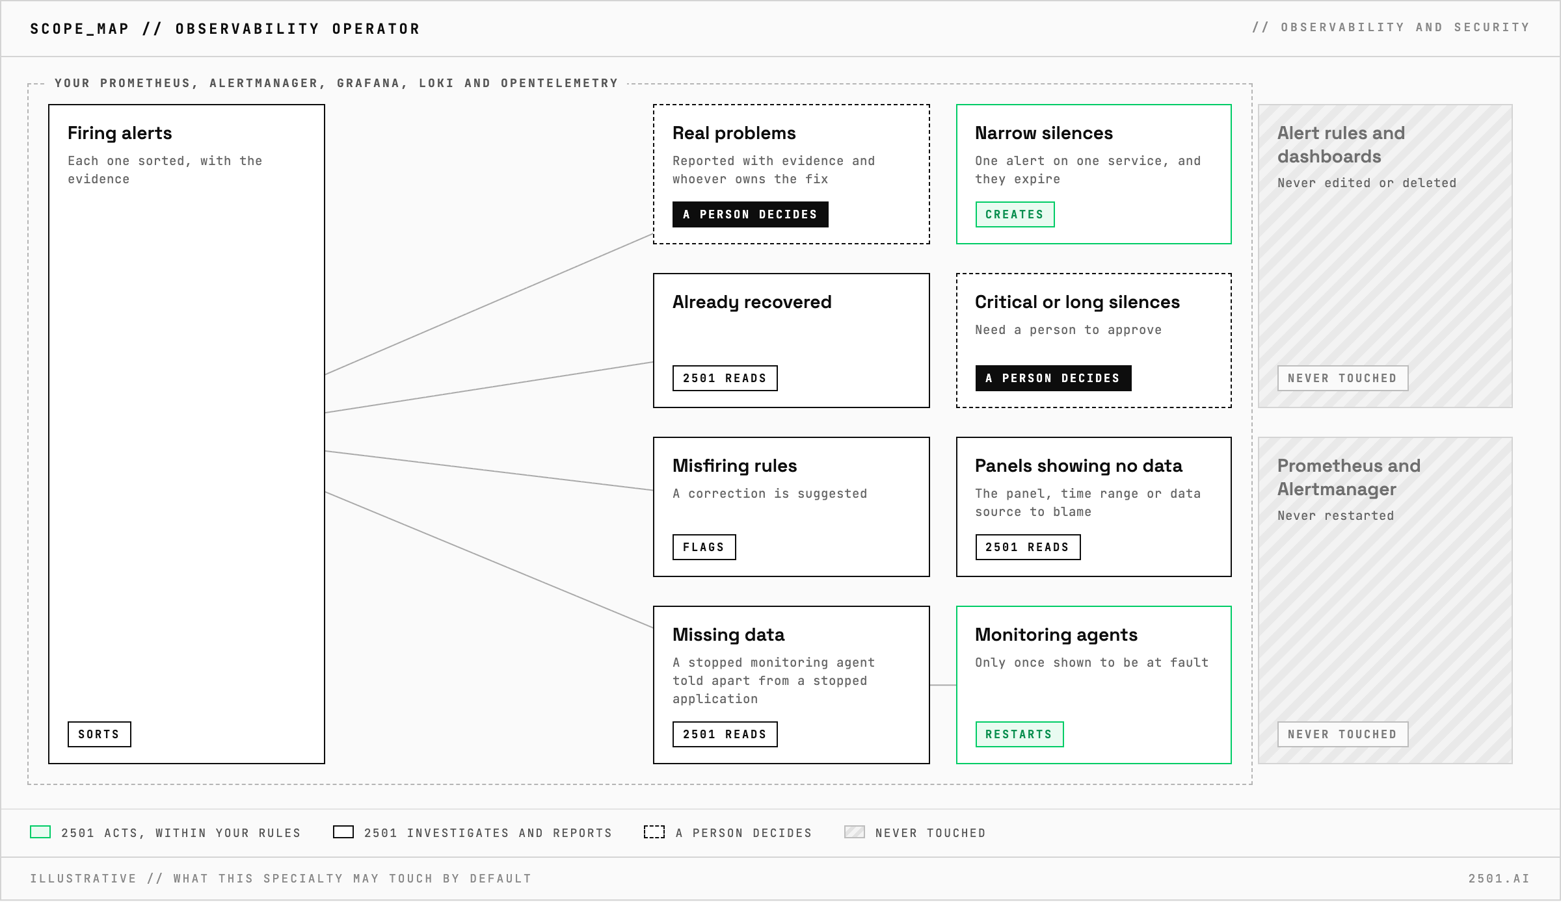Viewport: 1561px width, 902px height.
Task: Click the Real problems heading
Action: click(x=734, y=133)
